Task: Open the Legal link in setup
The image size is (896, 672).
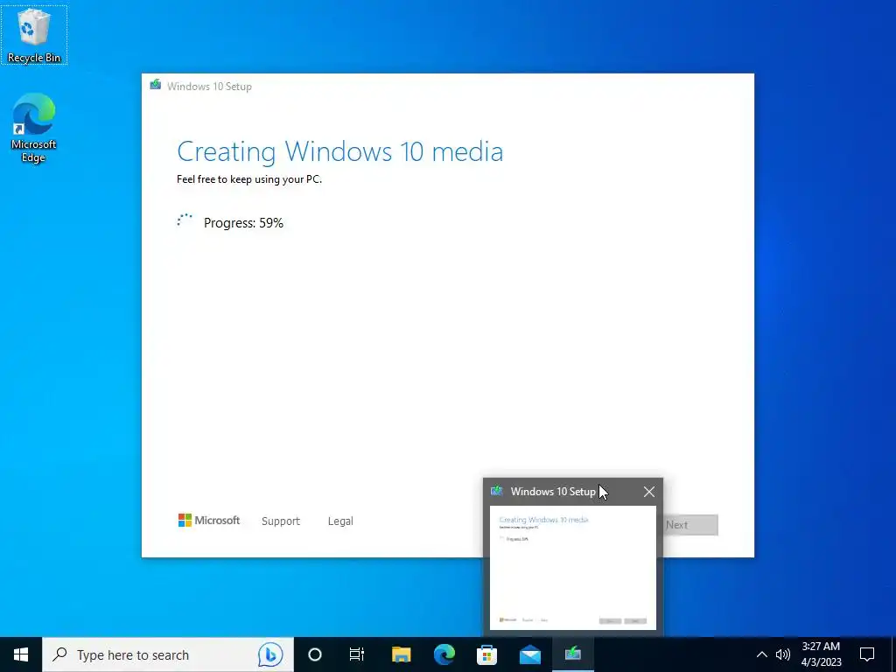Action: coord(340,521)
